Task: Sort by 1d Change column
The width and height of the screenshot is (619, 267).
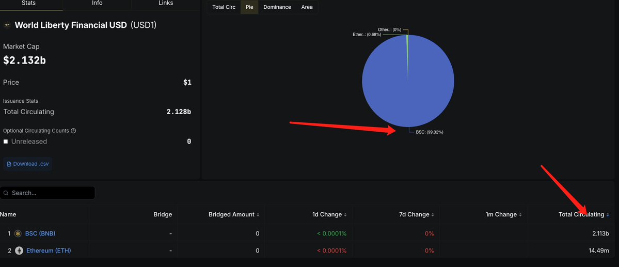Action: tap(329, 214)
